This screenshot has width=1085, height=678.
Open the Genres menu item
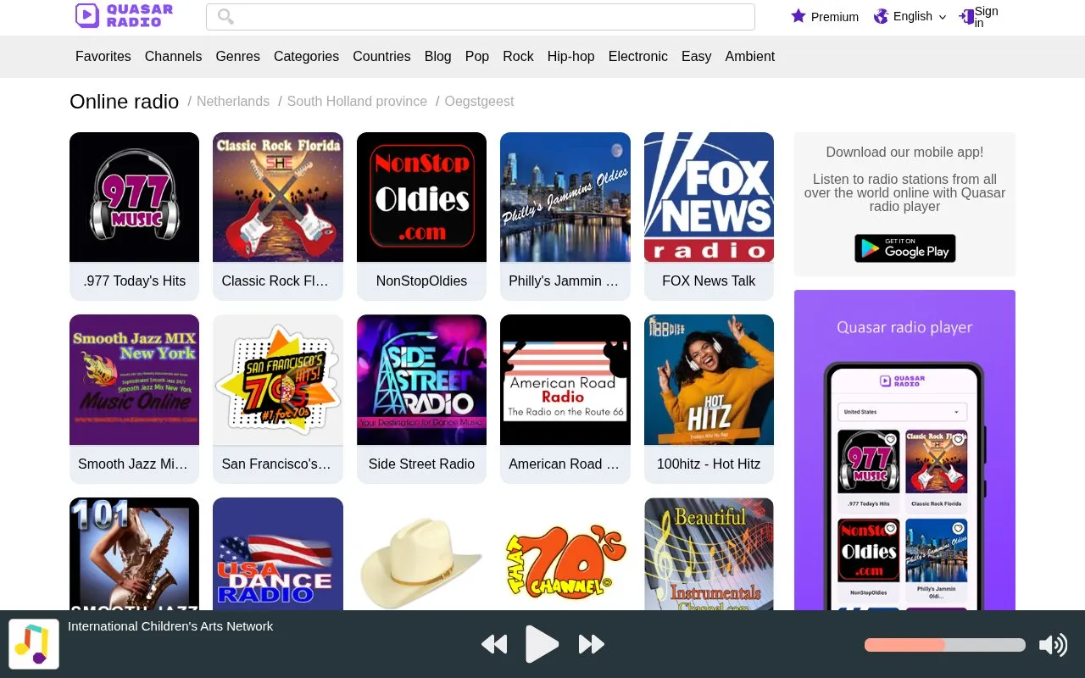(237, 56)
